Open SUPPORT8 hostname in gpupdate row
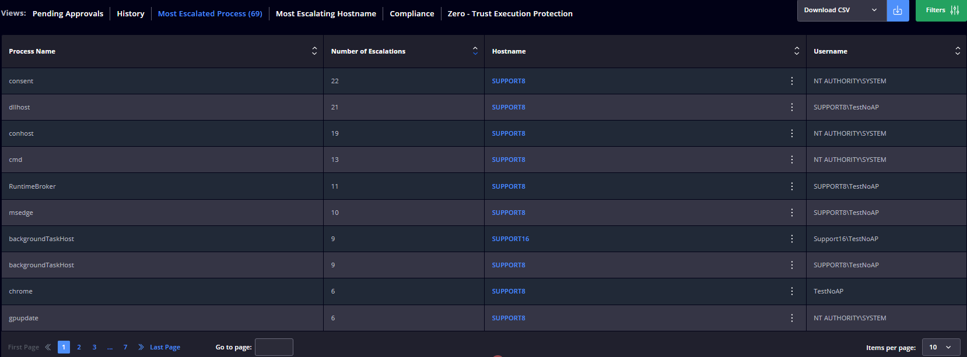 [x=509, y=318]
